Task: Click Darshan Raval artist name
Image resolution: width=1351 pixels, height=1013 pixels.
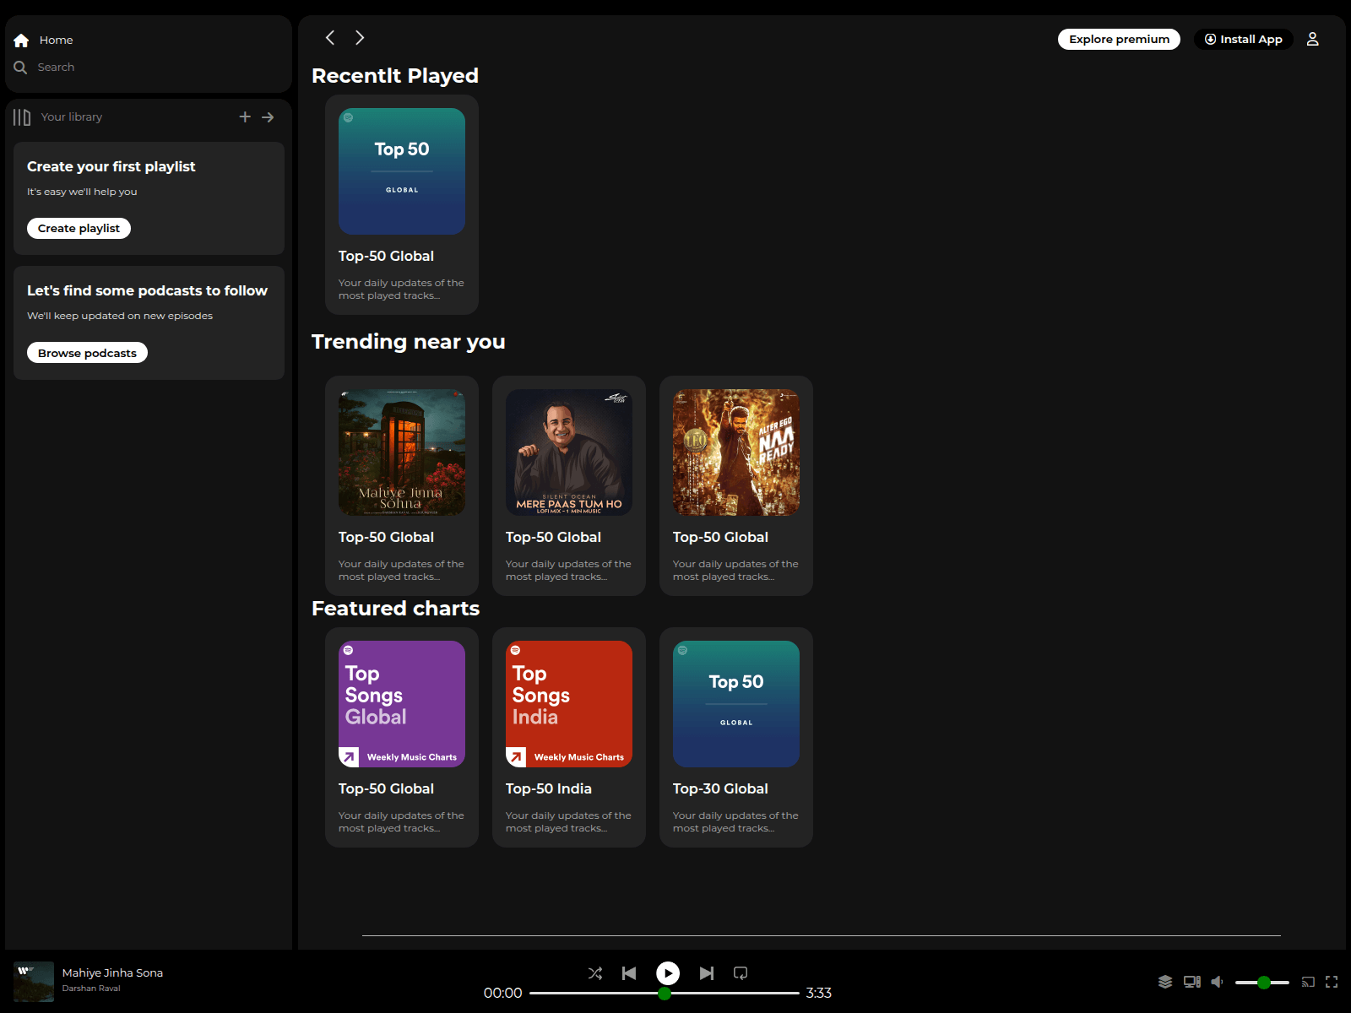Action: click(91, 989)
